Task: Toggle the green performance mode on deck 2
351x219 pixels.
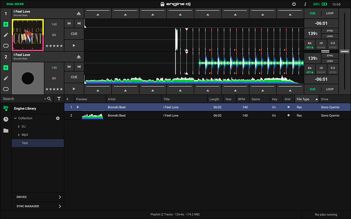Action: click(6, 68)
